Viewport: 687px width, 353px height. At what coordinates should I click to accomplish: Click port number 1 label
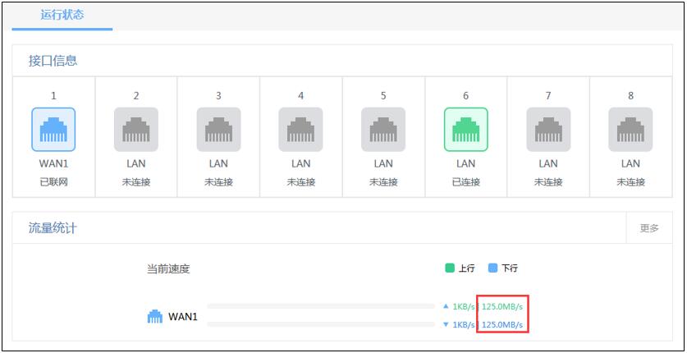pos(53,96)
